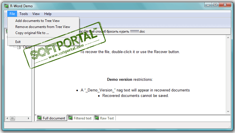Switch to the Raw Text tab
Image resolution: width=235 pixels, height=133 pixels.
point(105,118)
